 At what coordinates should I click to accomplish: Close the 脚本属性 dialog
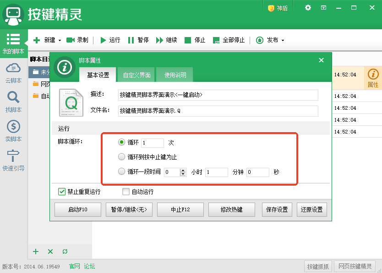click(x=322, y=60)
